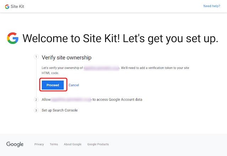Click the blurred site URL in step 1

pyautogui.click(x=101, y=68)
